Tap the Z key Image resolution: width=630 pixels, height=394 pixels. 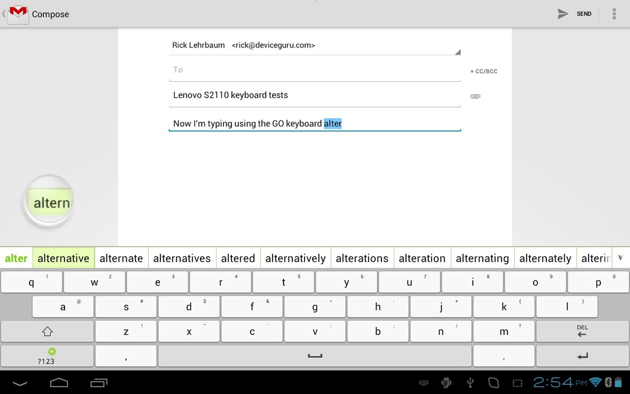point(126,331)
